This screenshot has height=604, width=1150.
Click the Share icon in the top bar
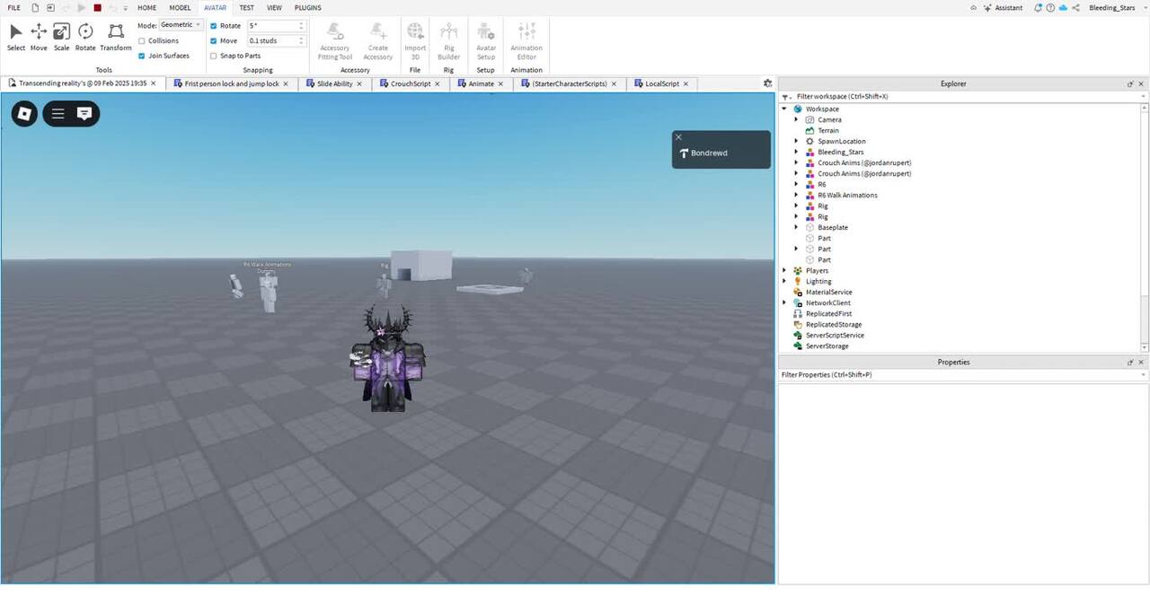pyautogui.click(x=1075, y=8)
